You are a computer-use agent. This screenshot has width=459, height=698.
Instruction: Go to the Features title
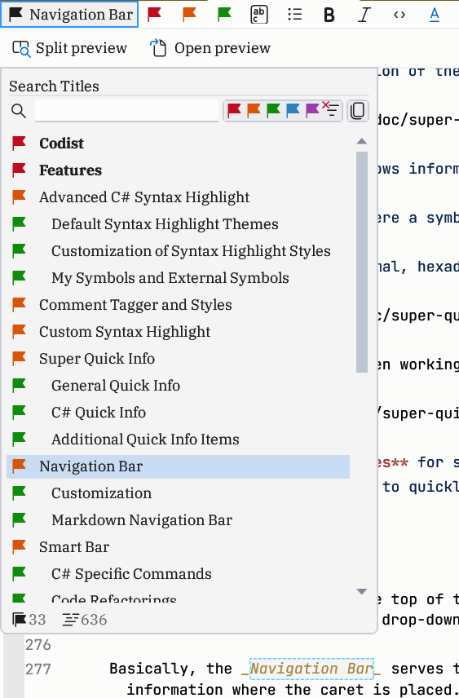click(178, 170)
